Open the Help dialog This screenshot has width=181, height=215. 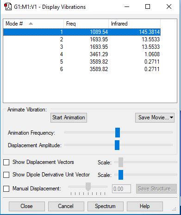point(145,206)
